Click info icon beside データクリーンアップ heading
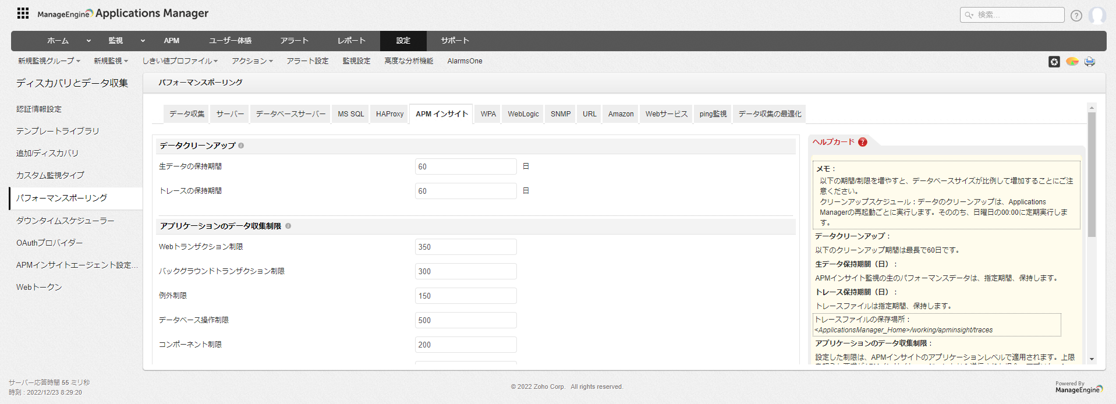1116x404 pixels. tap(241, 146)
